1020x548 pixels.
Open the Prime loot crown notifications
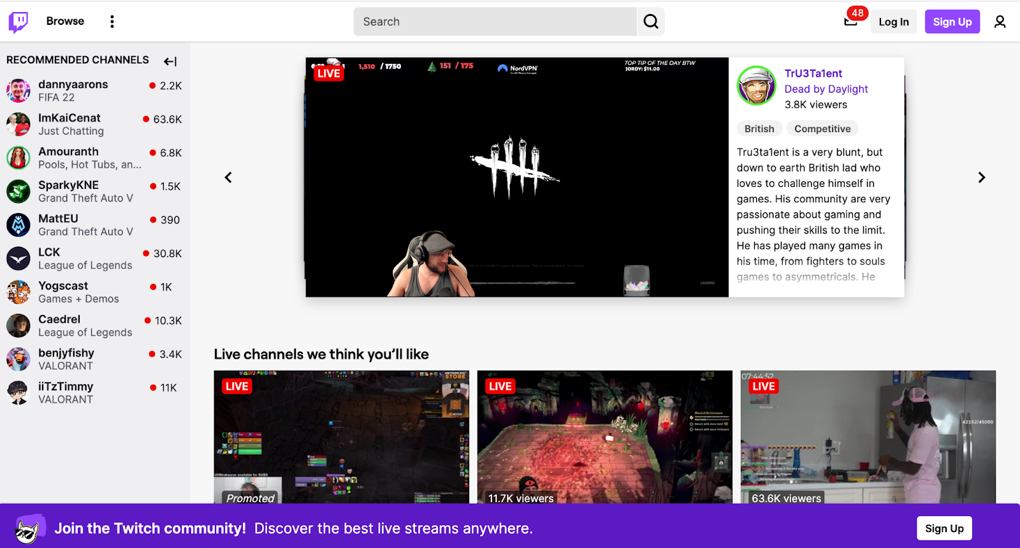(x=850, y=22)
